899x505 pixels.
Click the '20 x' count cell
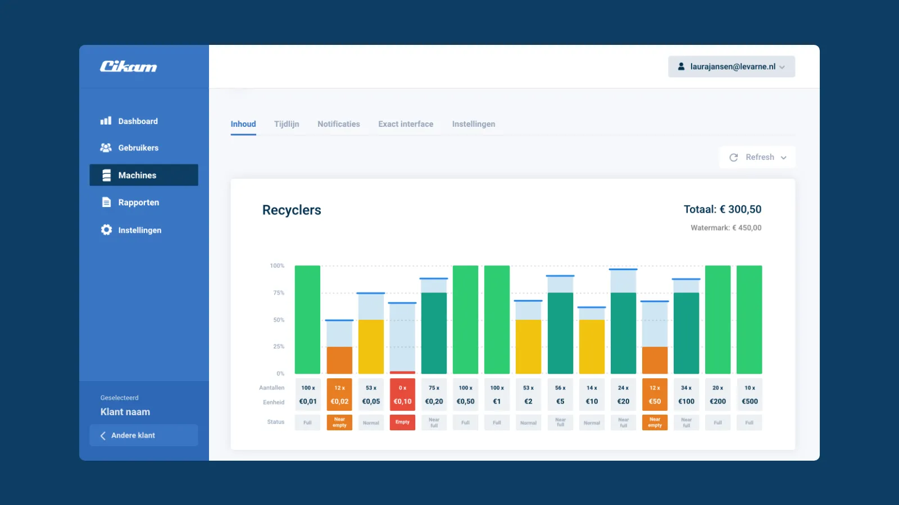click(x=718, y=388)
